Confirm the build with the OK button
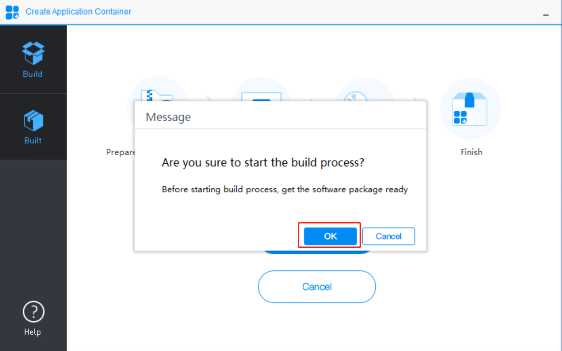This screenshot has height=351, width=562. click(330, 236)
